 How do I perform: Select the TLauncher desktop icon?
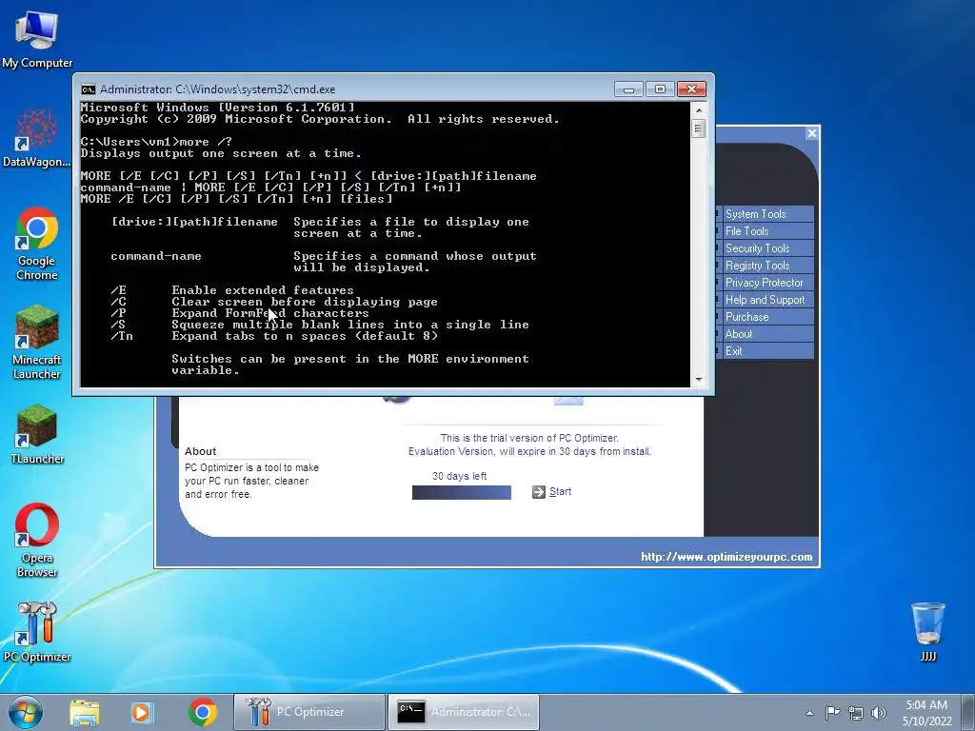(x=37, y=434)
